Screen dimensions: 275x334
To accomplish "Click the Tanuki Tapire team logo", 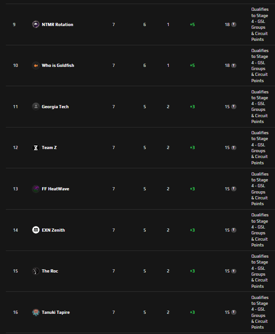I will (x=36, y=312).
